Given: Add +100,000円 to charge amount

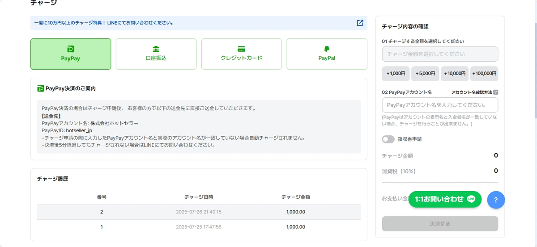Looking at the screenshot, I should pos(484,74).
